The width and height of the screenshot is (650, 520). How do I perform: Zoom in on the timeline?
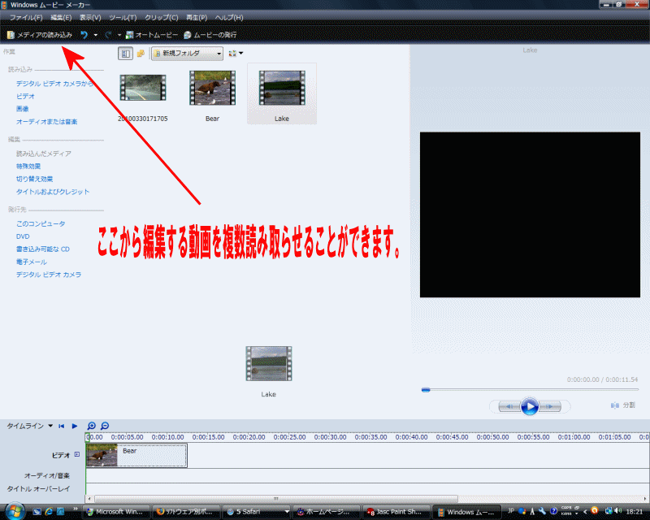(91, 426)
